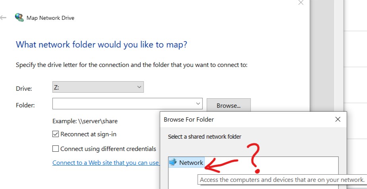This screenshot has height=189, width=367.
Task: Open the Drive letter Z: dropdown
Action: tap(98, 87)
